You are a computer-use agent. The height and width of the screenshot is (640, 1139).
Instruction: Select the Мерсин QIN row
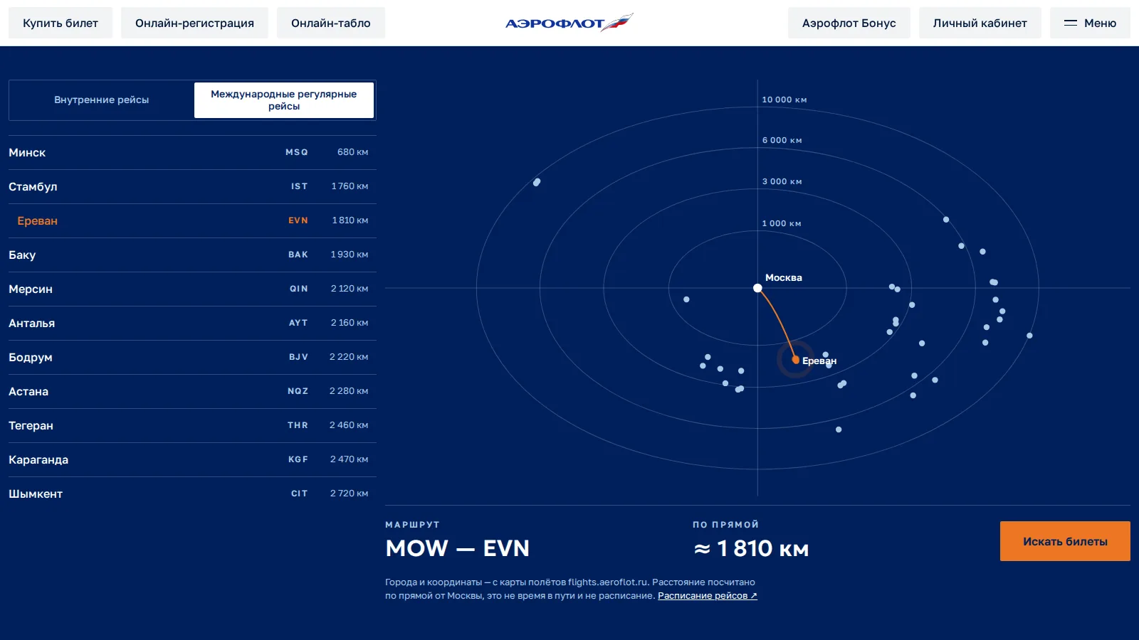click(192, 289)
